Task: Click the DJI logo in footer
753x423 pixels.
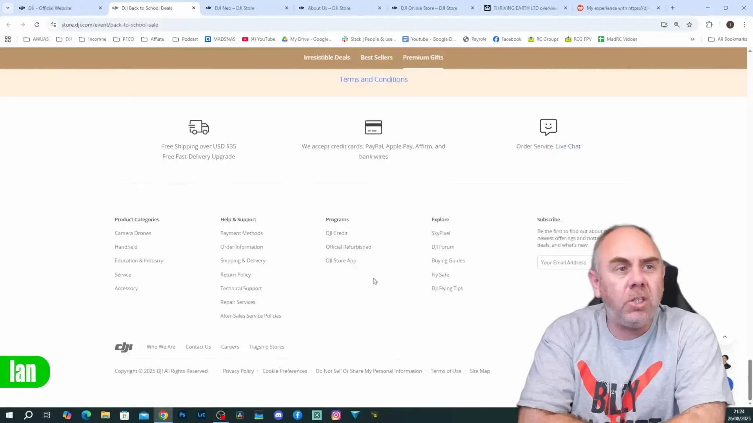Action: [124, 347]
